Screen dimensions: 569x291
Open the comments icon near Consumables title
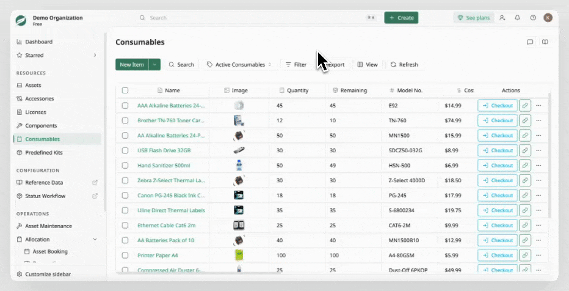[x=530, y=42]
